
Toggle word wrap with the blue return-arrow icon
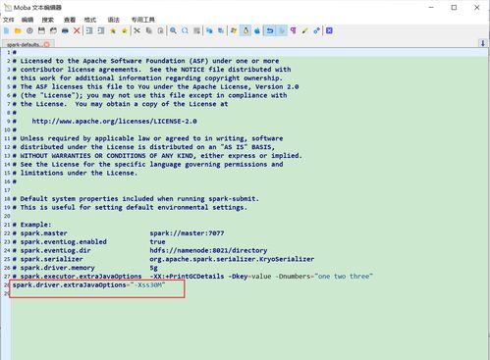coord(270,30)
